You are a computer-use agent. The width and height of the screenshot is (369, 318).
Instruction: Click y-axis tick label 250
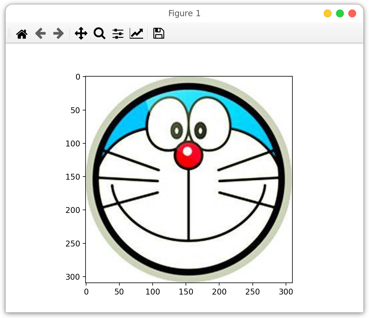pos(73,244)
